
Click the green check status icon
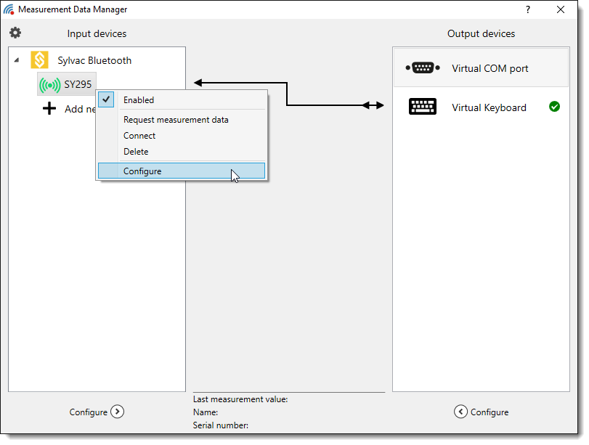[x=554, y=107]
